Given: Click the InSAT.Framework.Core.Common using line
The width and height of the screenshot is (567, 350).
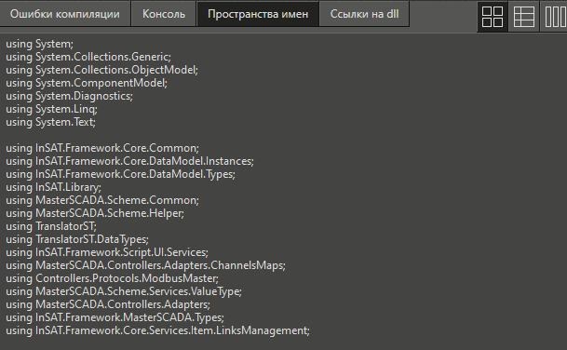Looking at the screenshot, I should tap(102, 148).
